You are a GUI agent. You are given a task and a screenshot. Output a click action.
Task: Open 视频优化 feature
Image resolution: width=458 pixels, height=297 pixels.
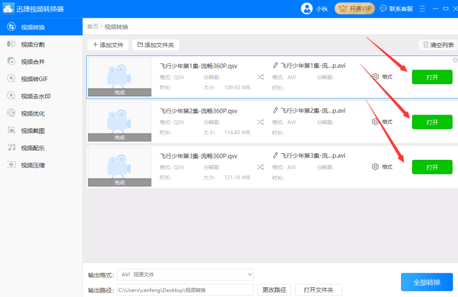[x=41, y=113]
